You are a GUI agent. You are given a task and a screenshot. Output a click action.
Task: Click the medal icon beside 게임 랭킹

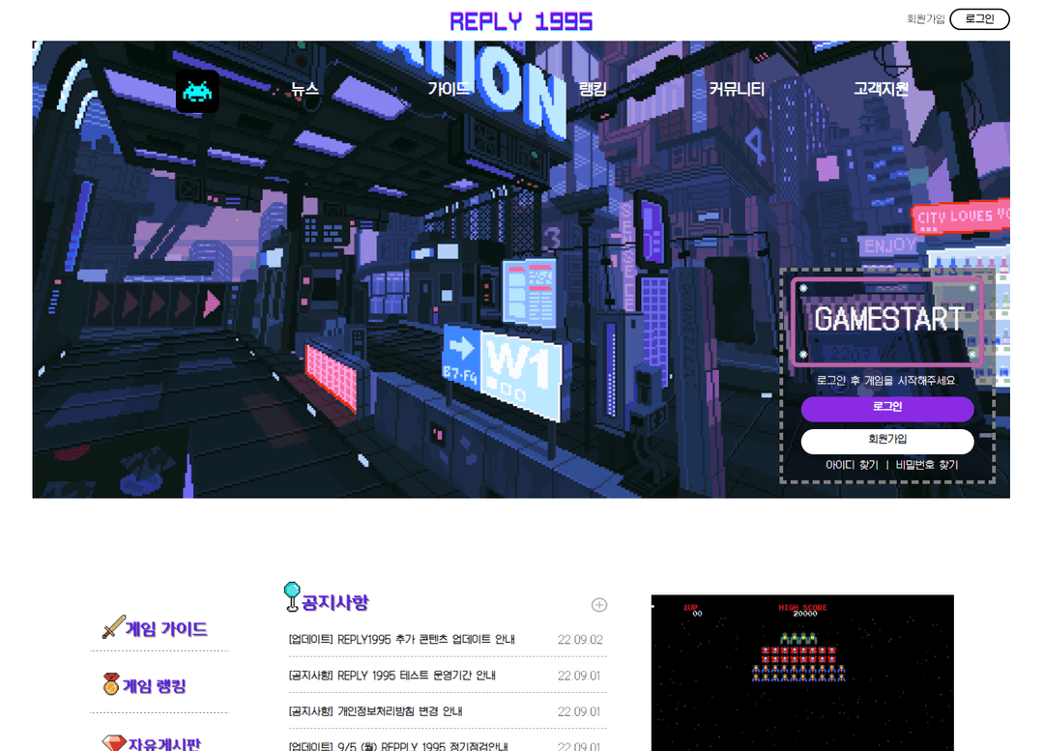111,683
